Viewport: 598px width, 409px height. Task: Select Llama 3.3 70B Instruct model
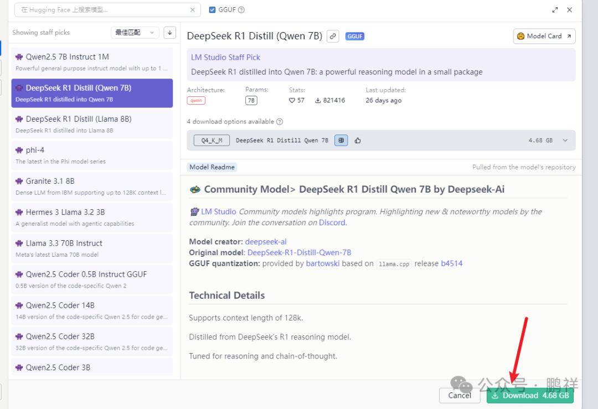[92, 248]
